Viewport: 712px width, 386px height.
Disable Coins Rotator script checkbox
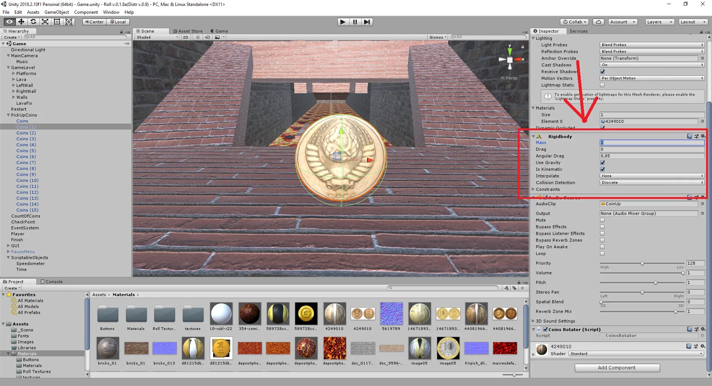[x=545, y=329]
